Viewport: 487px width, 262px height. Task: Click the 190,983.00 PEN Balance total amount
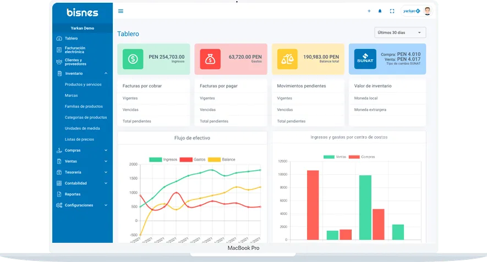[x=321, y=57]
